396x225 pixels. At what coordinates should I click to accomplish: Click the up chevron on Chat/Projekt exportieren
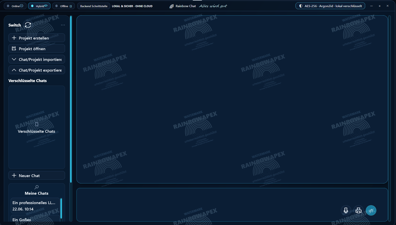point(14,70)
